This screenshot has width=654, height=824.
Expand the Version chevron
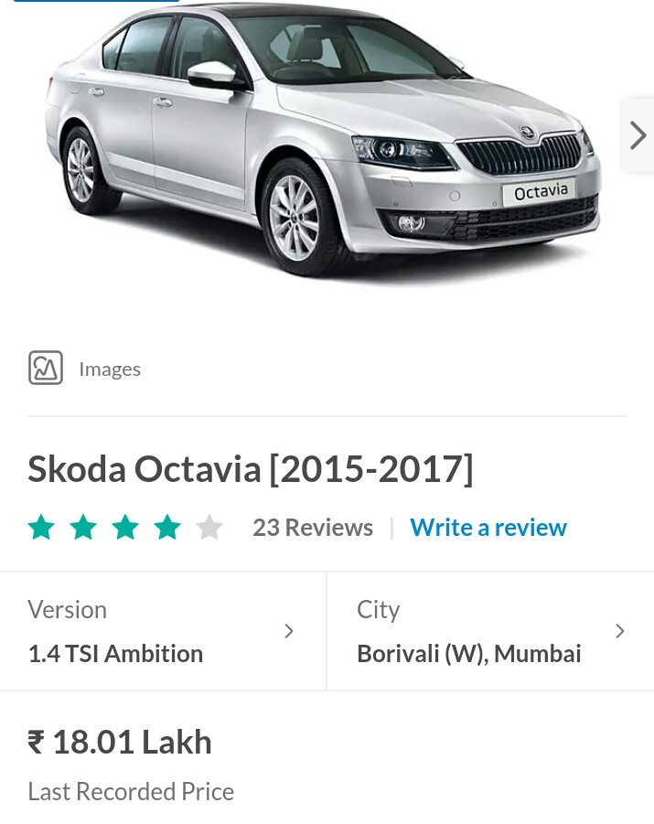289,631
